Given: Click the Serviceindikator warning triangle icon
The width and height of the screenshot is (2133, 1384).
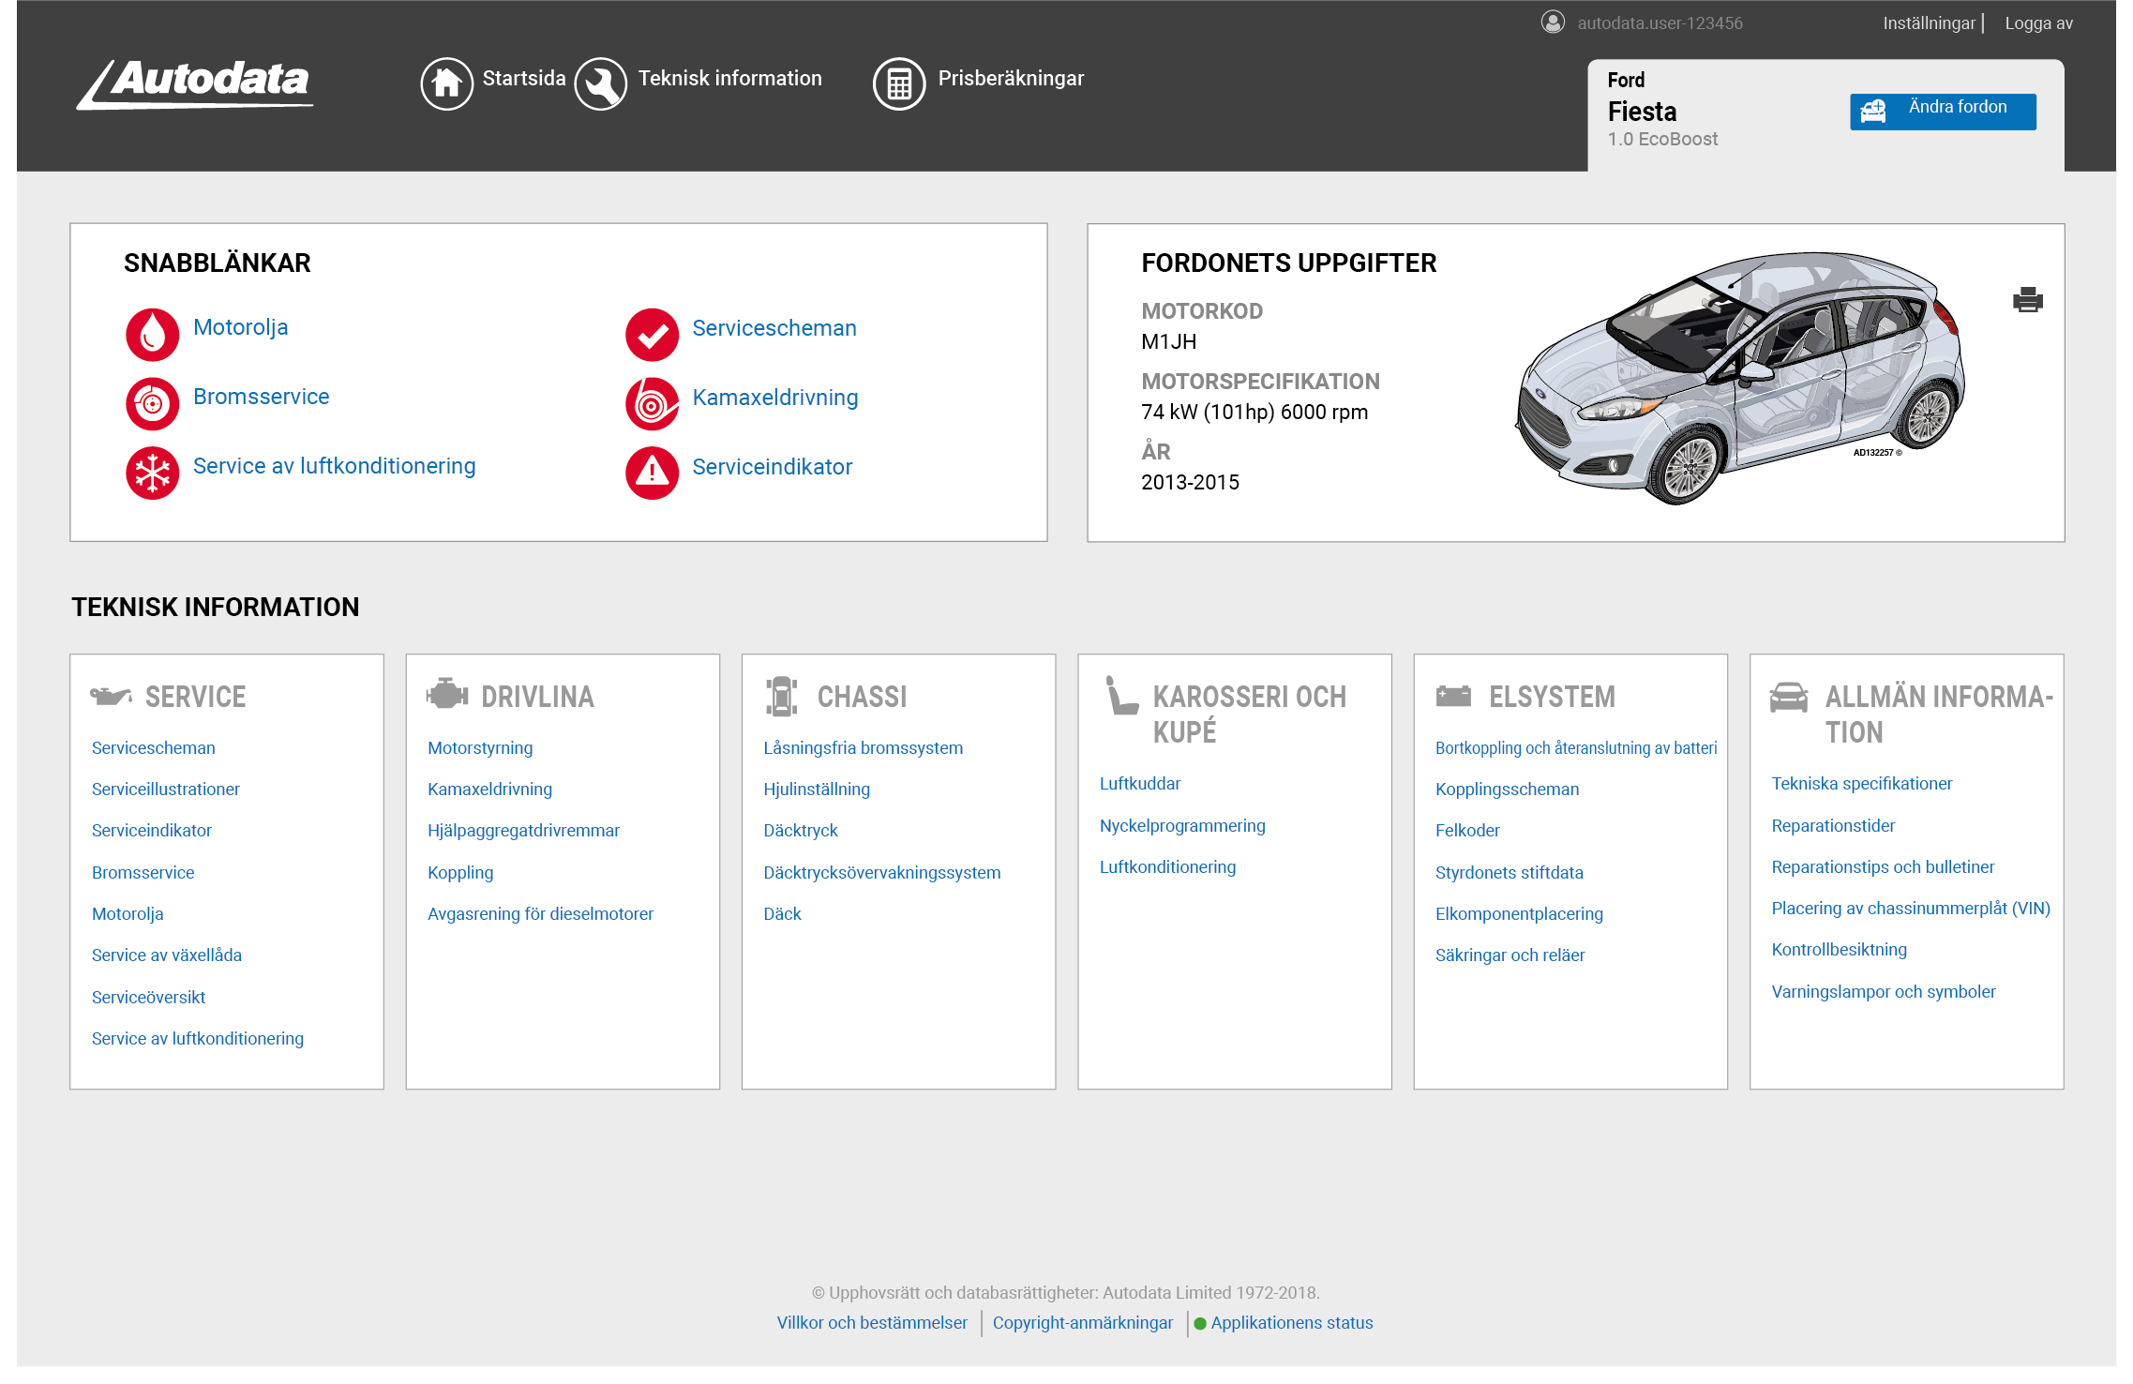Looking at the screenshot, I should (x=652, y=473).
